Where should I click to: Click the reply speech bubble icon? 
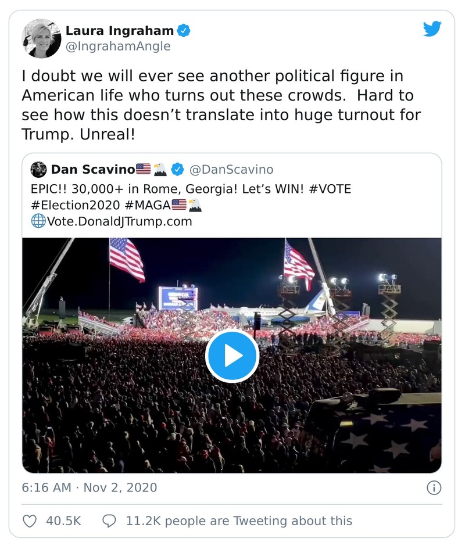click(110, 521)
